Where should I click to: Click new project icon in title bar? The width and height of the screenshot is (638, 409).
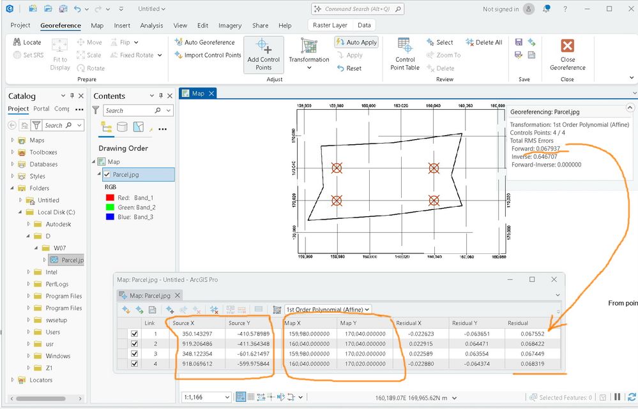tap(33, 8)
